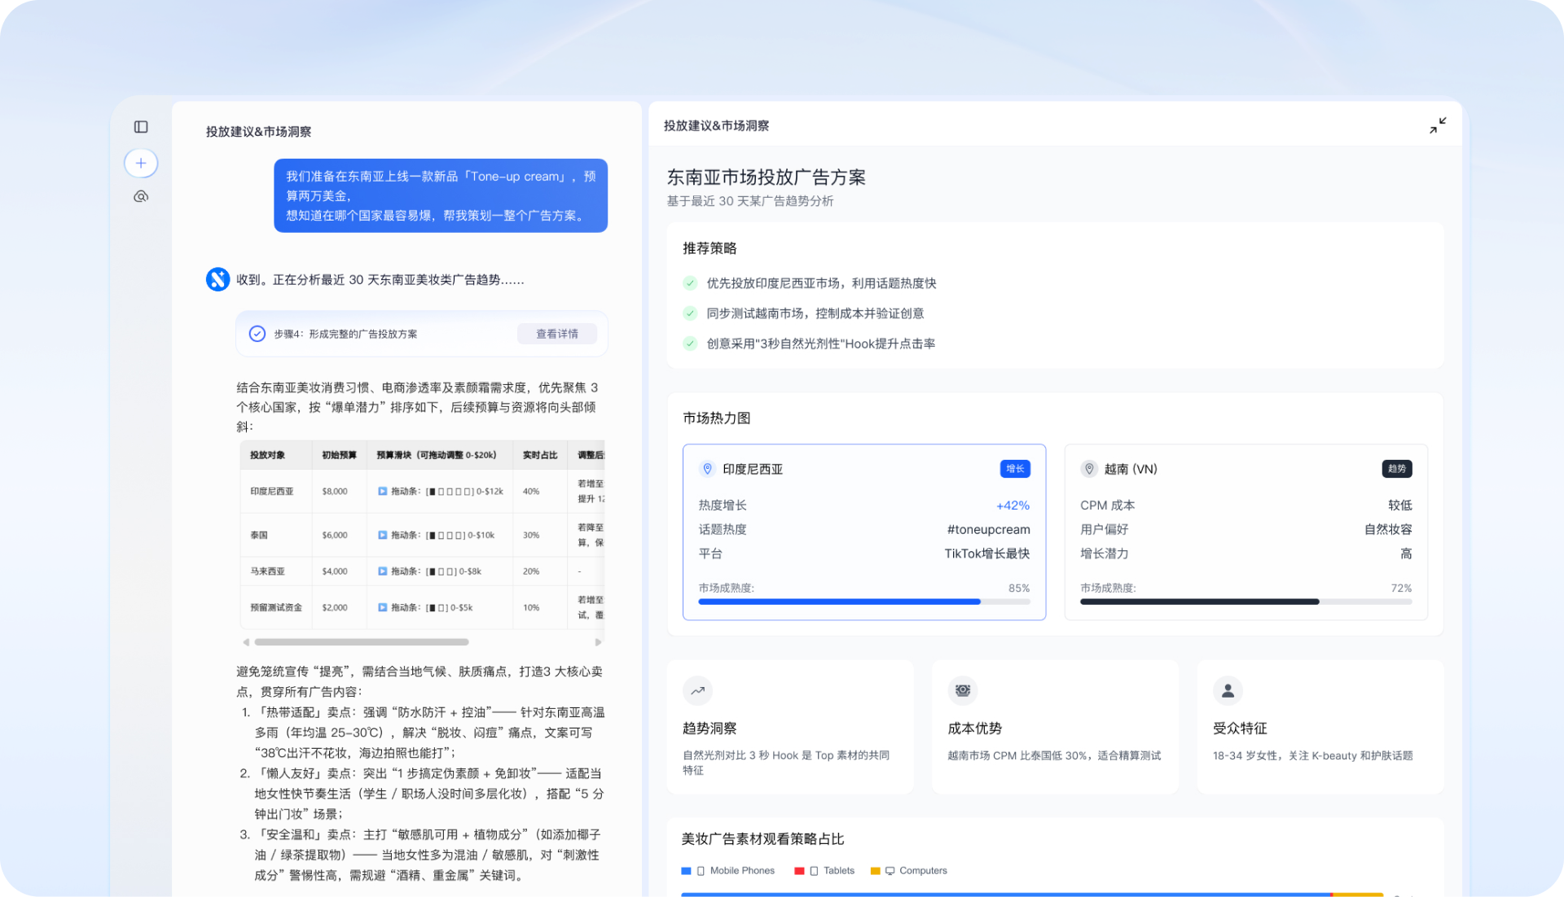Open the cloud search icon in the sidebar
Viewport: 1564px width, 897px height.
pos(141,196)
